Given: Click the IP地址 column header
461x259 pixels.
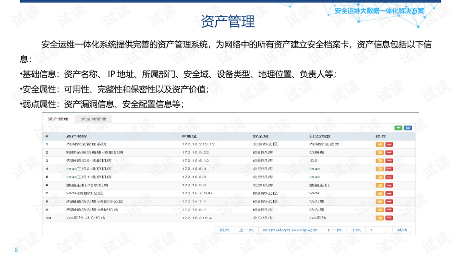Looking at the screenshot, I should pos(189,136).
